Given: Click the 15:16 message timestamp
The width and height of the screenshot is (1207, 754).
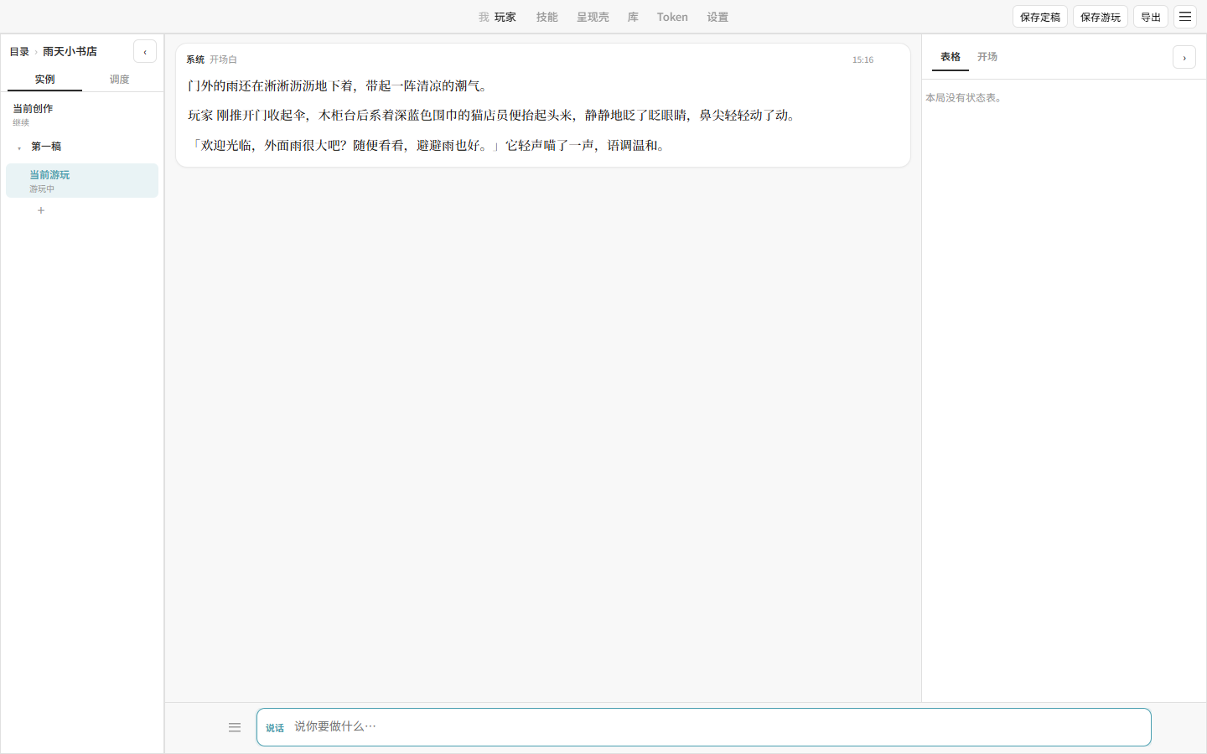Looking at the screenshot, I should tap(863, 60).
